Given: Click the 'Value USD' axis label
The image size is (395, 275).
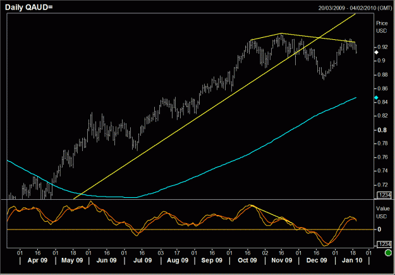Looking at the screenshot, I should pos(382,212).
